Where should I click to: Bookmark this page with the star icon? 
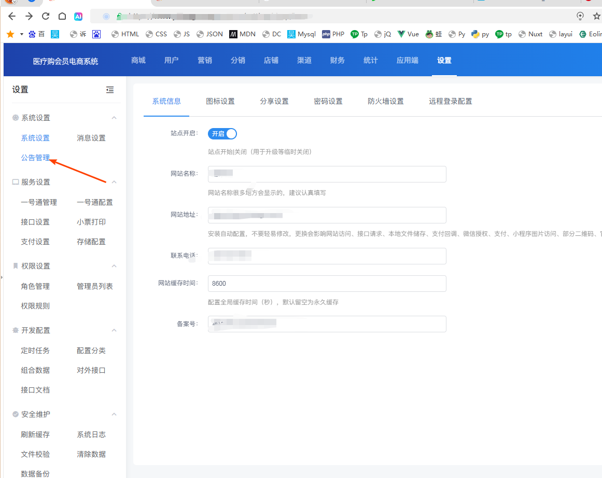coord(597,16)
